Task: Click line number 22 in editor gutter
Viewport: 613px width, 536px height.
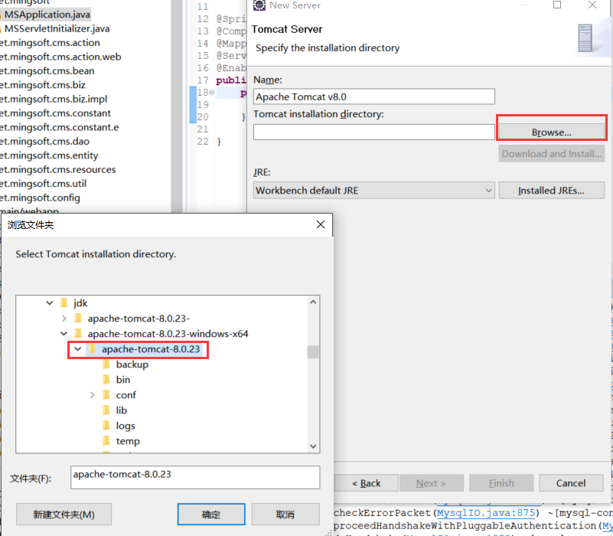Action: 203,141
